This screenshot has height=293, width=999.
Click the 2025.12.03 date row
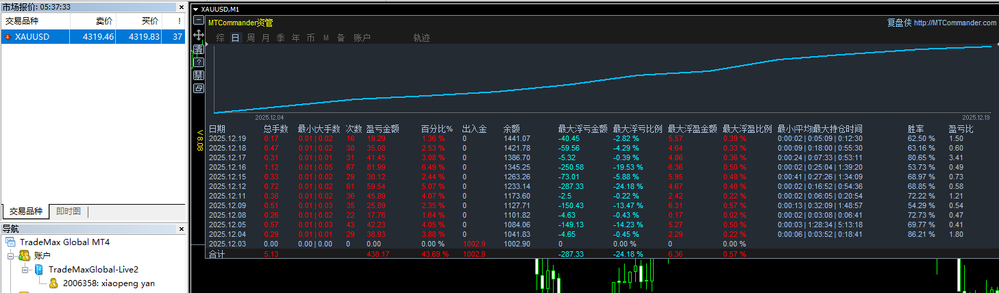point(227,244)
